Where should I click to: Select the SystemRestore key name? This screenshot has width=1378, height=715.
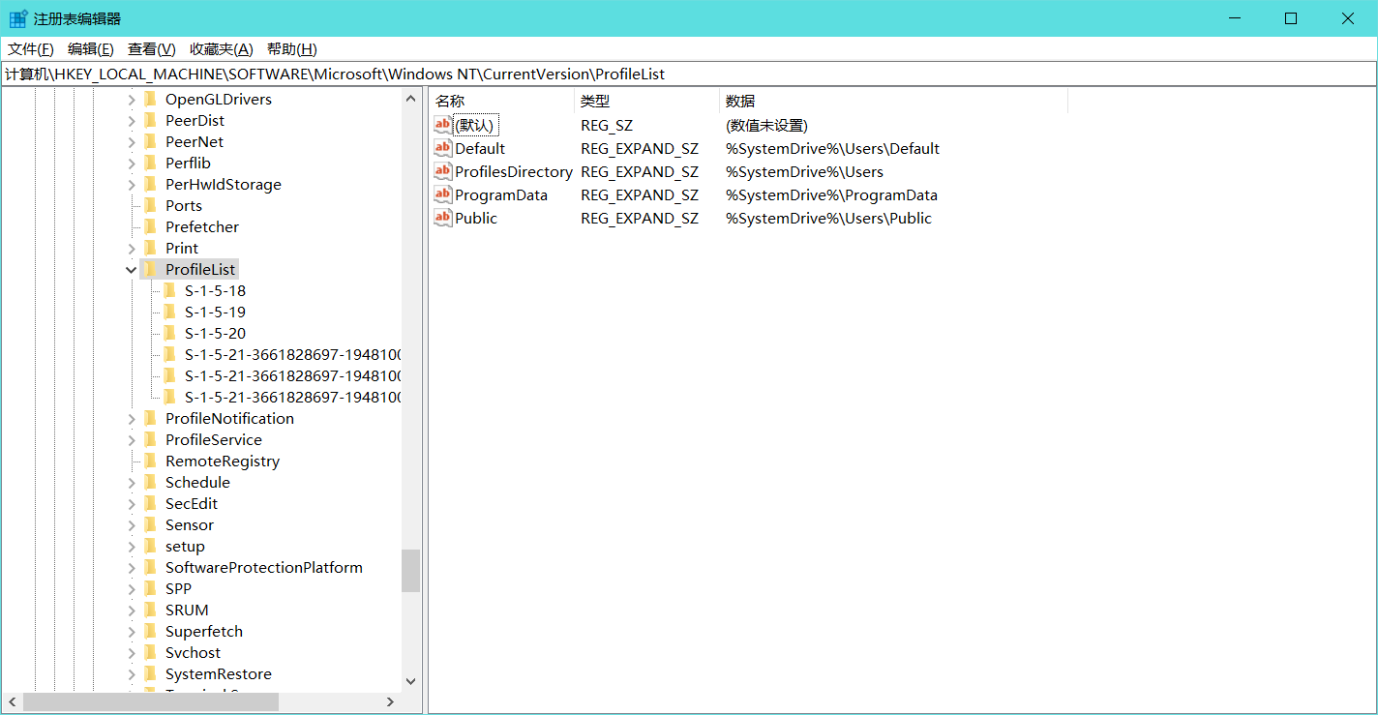[219, 673]
